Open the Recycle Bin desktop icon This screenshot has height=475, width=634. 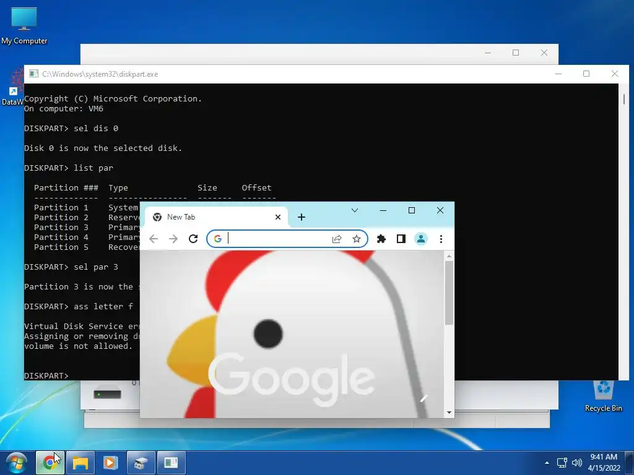coord(603,396)
